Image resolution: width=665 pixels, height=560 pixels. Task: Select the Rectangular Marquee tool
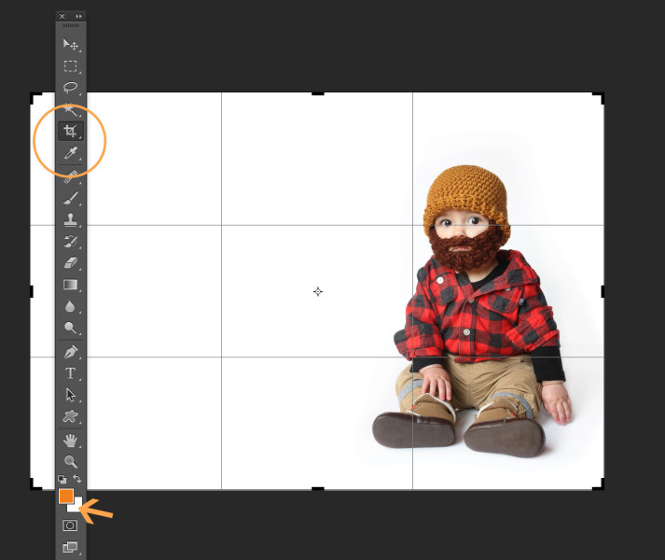pyautogui.click(x=70, y=66)
